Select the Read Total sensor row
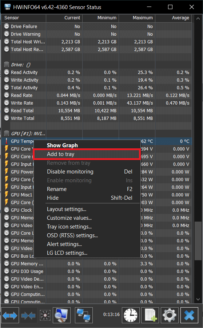Screen dimensions: 203x328 tap(97, 111)
